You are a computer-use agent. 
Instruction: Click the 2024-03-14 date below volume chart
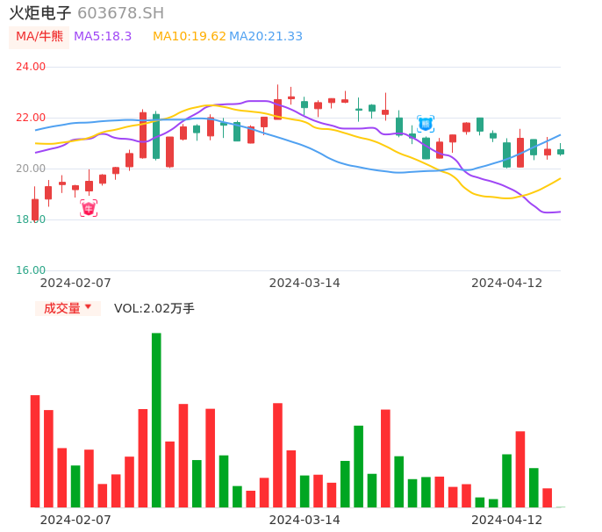[x=305, y=520]
